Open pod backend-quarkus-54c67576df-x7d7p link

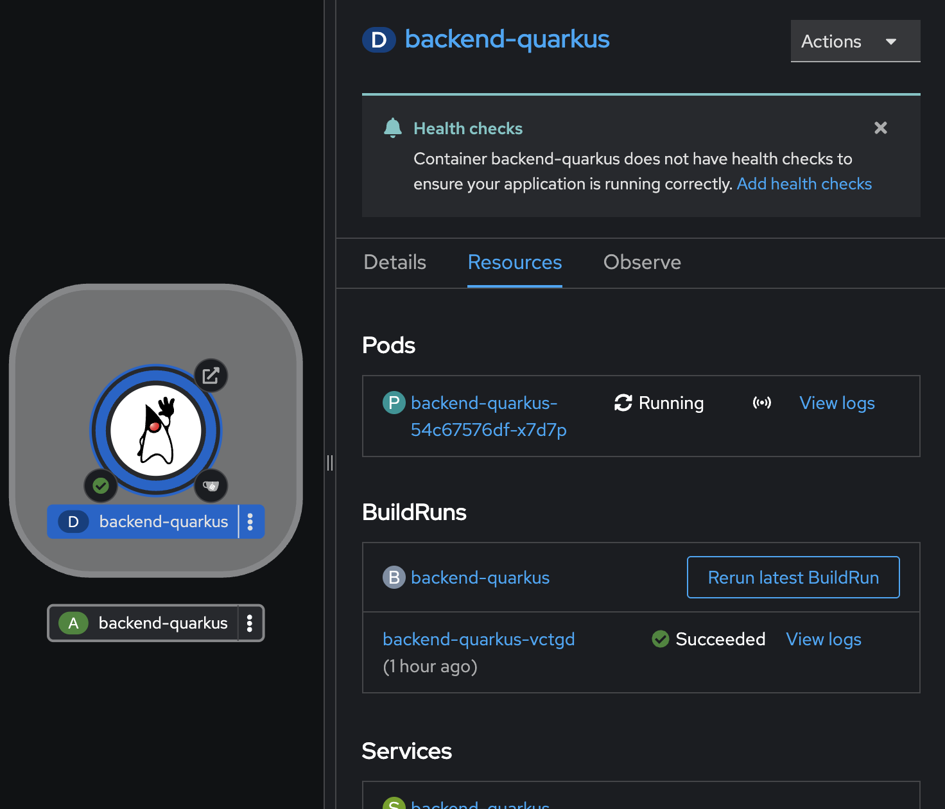489,416
